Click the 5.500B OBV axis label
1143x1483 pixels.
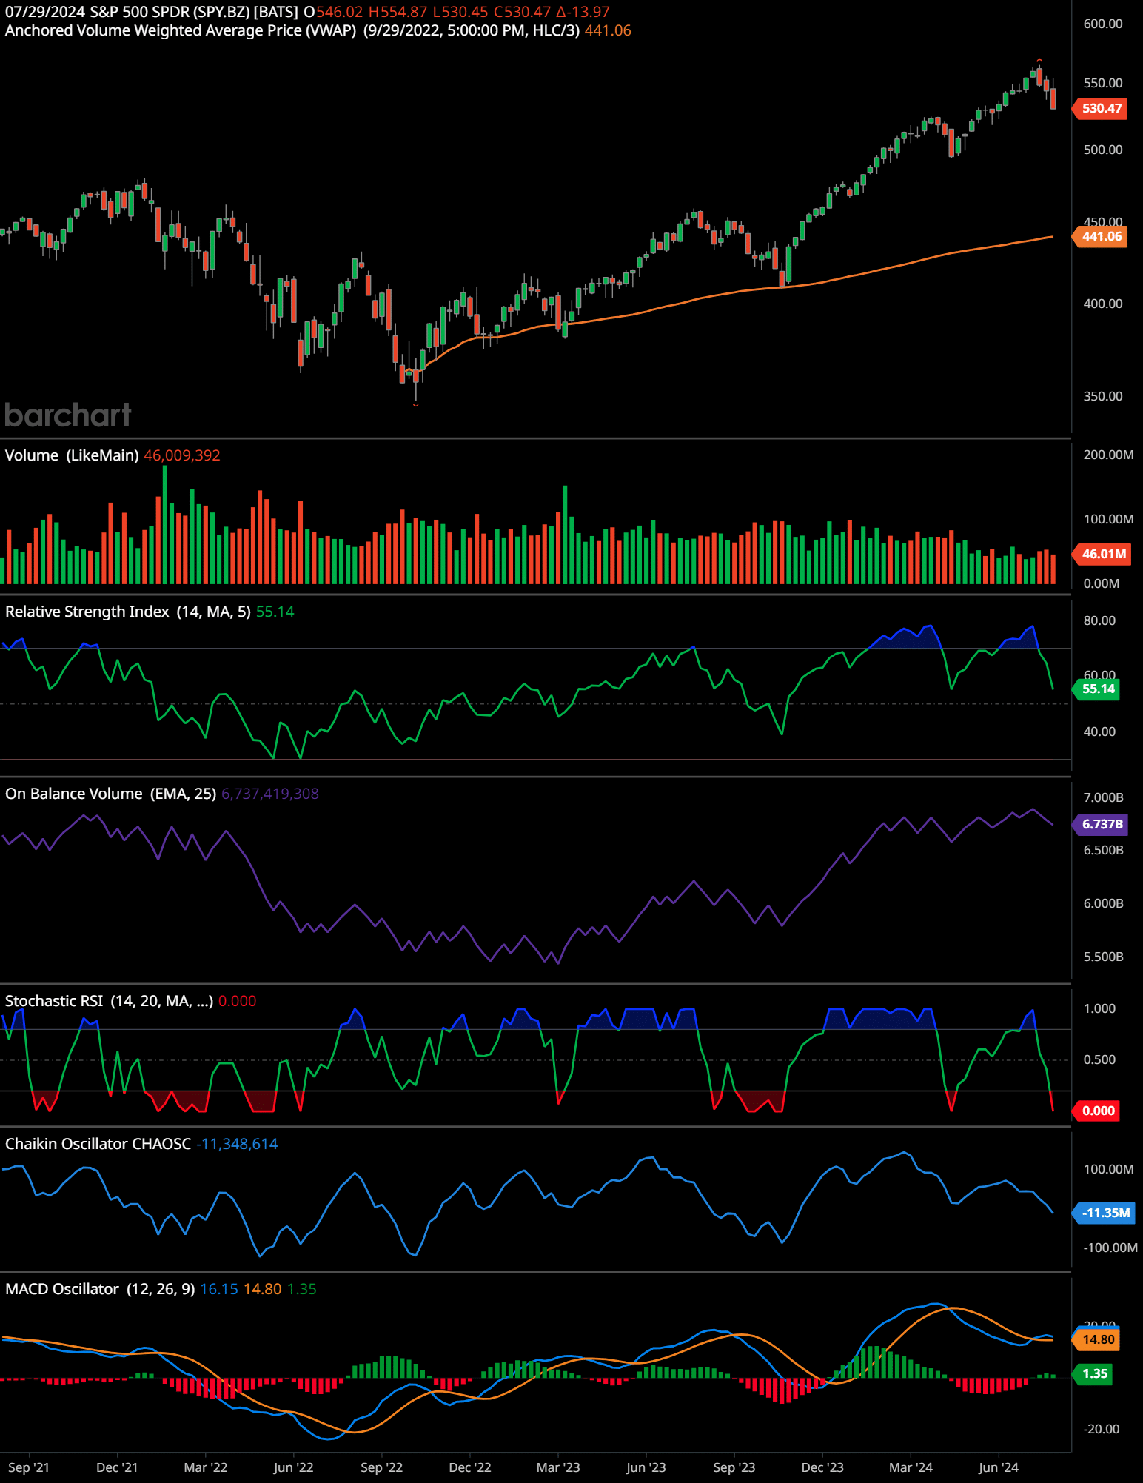tap(1103, 957)
